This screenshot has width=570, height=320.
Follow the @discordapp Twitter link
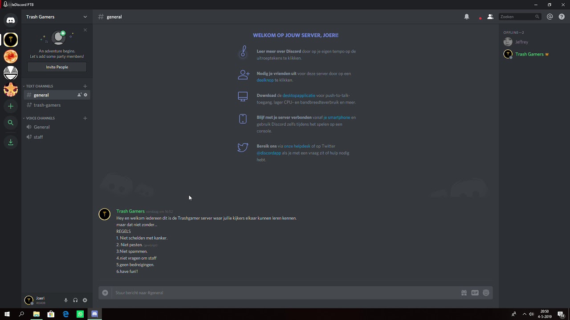coord(269,153)
